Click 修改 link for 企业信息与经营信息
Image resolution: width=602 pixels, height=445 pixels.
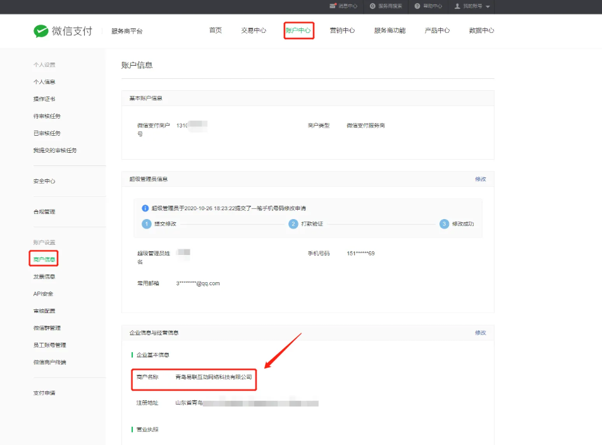481,333
